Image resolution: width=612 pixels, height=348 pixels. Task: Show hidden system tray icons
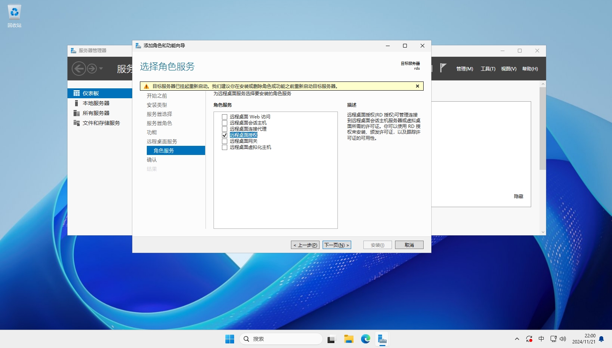(x=517, y=339)
